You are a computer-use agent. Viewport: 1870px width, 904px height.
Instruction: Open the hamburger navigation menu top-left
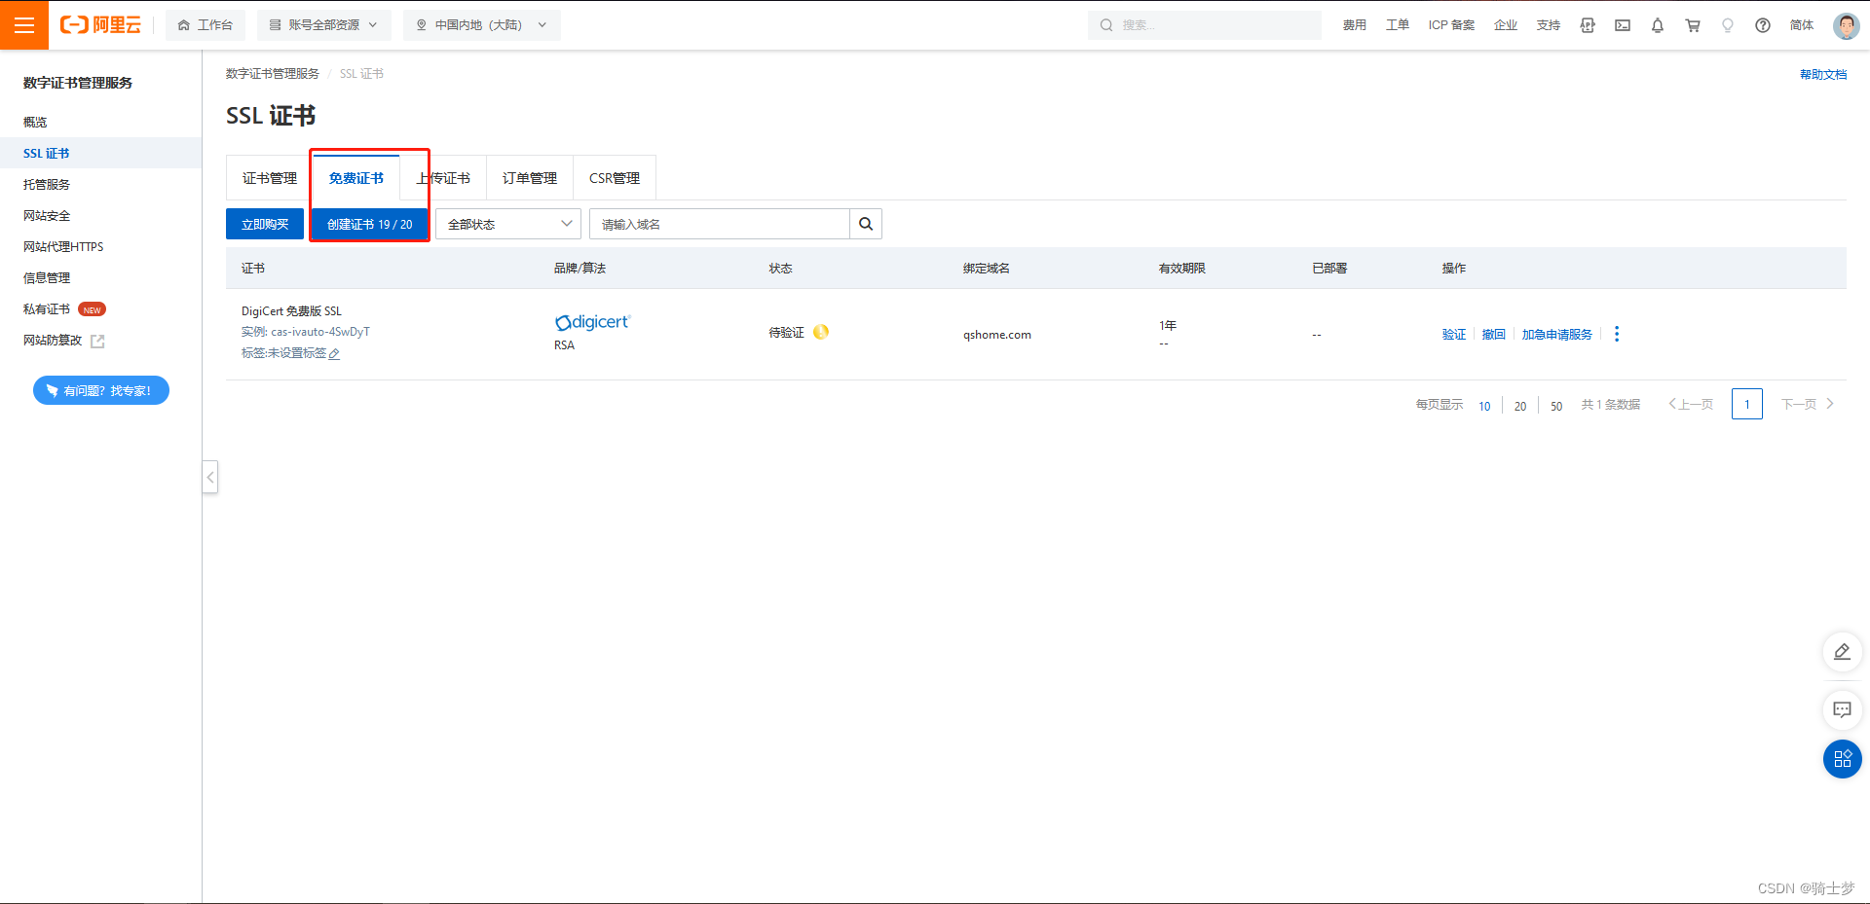pyautogui.click(x=24, y=24)
